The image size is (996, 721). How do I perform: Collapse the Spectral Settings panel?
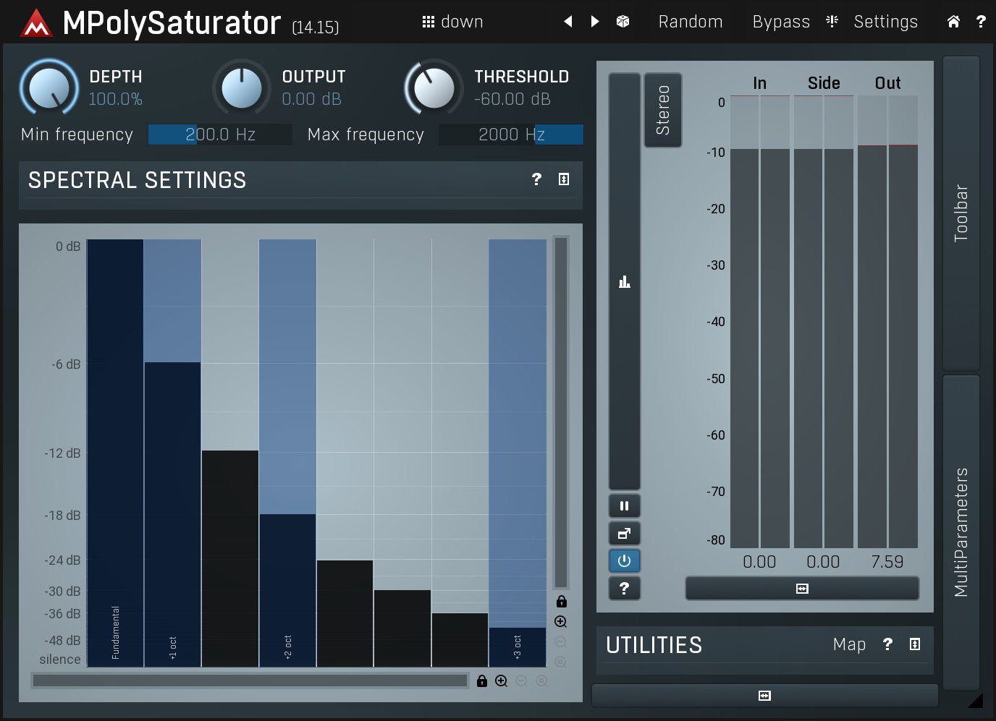pos(564,179)
